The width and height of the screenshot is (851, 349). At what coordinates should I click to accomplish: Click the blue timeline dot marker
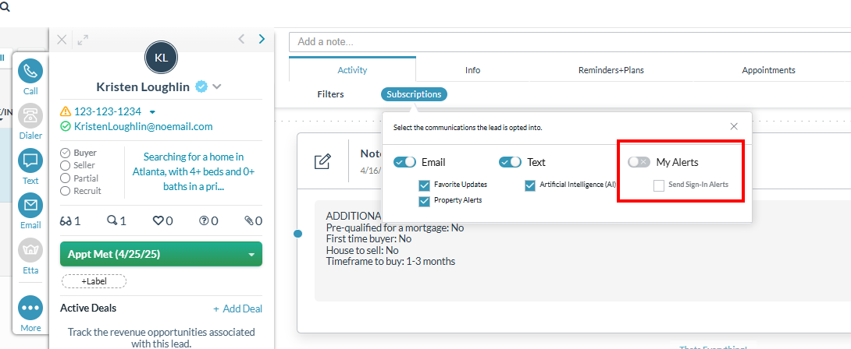pos(297,234)
